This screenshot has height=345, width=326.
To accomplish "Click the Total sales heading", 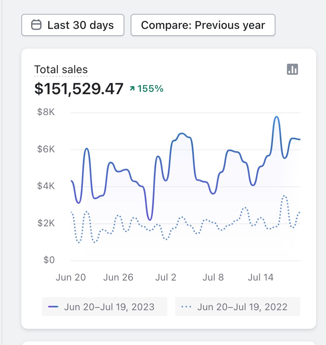I will pyautogui.click(x=61, y=70).
